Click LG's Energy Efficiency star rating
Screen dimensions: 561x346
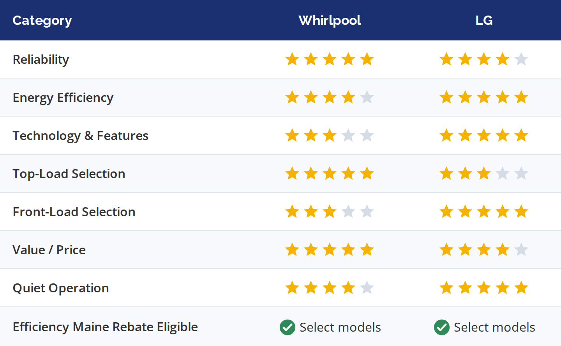click(484, 98)
